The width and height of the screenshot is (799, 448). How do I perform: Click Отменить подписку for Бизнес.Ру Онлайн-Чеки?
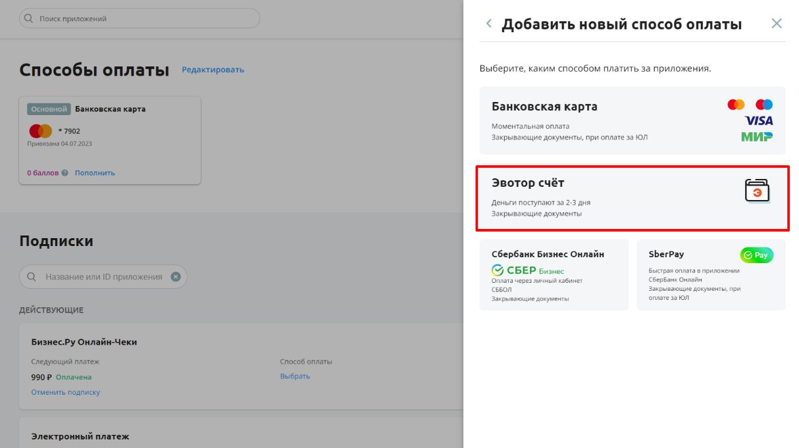coord(66,392)
